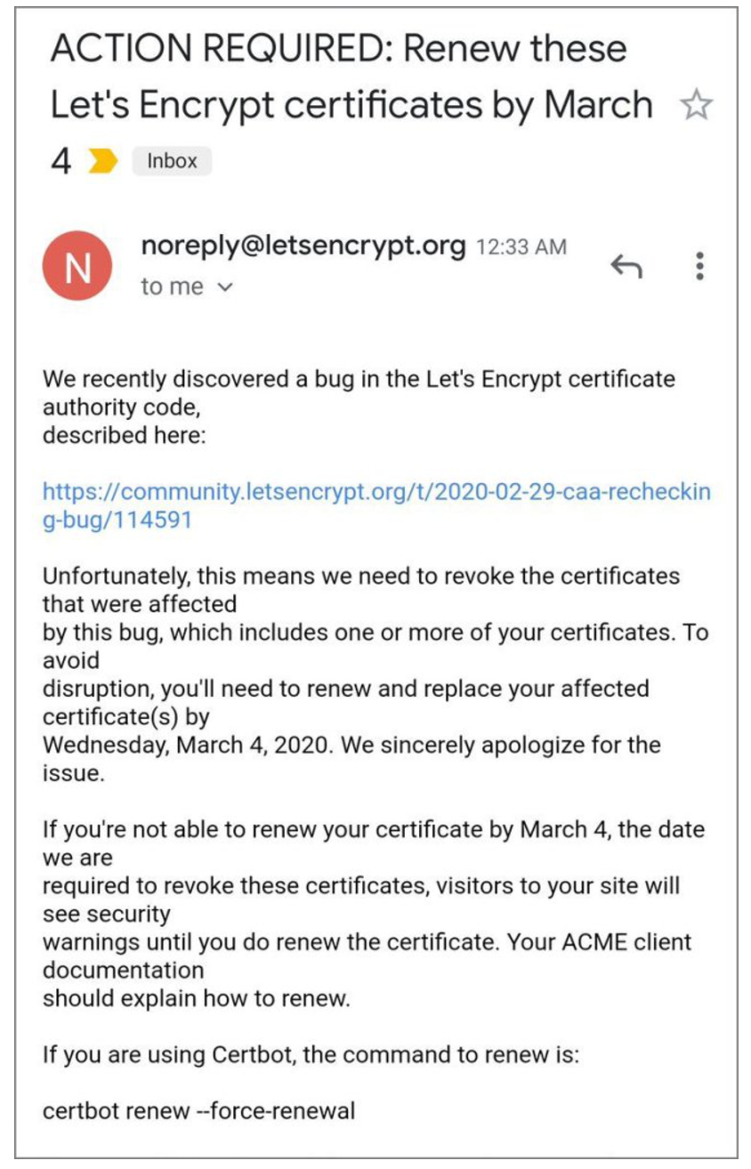The height and width of the screenshot is (1169, 751).
Task: Click the "certbot renew --force-renewal" command text
Action: tap(198, 1110)
